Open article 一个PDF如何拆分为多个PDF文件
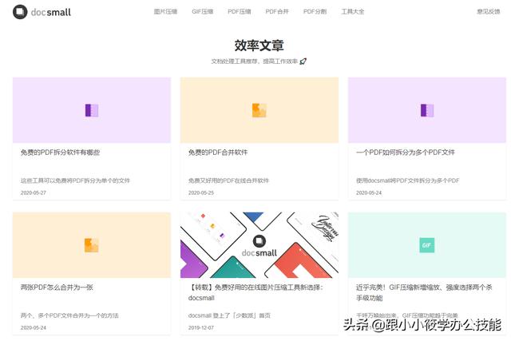 [x=406, y=153]
